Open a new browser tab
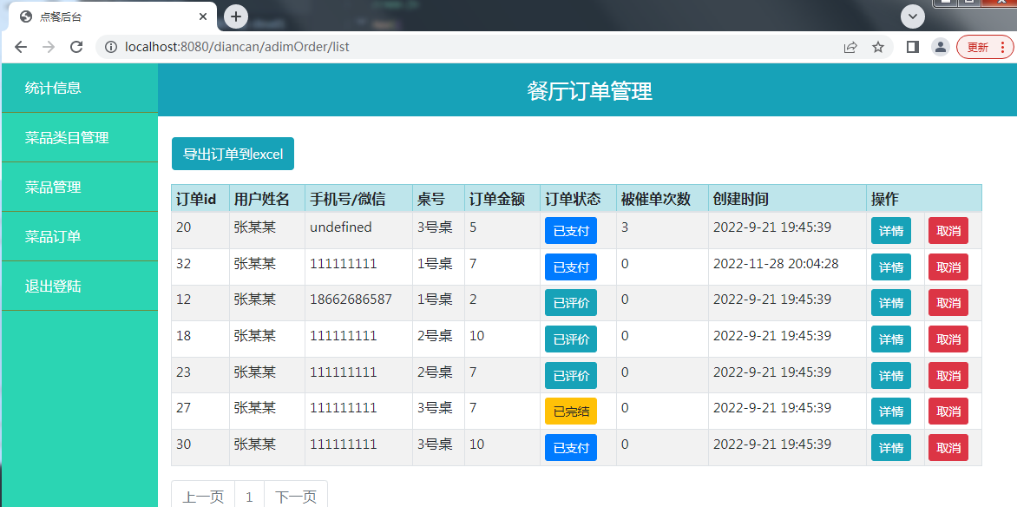 [x=236, y=16]
